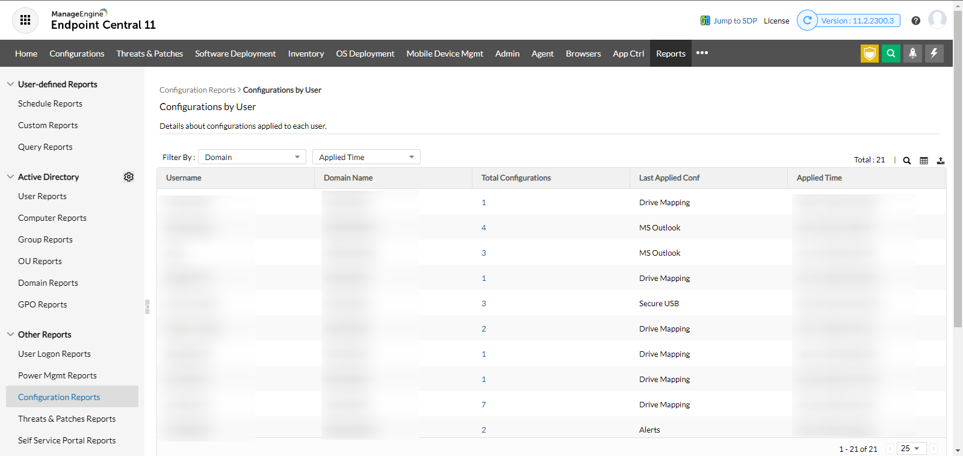The width and height of the screenshot is (963, 456).
Task: Open the Threats & Patches menu
Action: 149,54
